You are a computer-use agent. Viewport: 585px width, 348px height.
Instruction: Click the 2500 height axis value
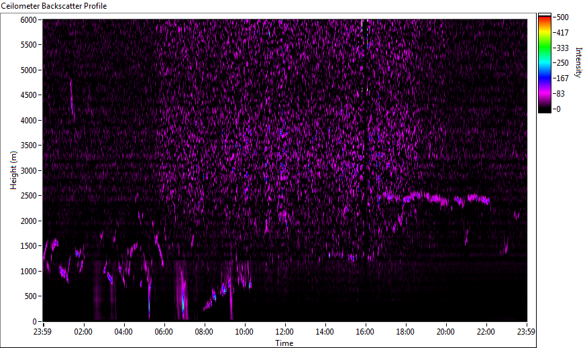point(29,196)
